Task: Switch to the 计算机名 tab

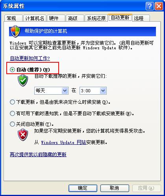Action: click(x=35, y=18)
